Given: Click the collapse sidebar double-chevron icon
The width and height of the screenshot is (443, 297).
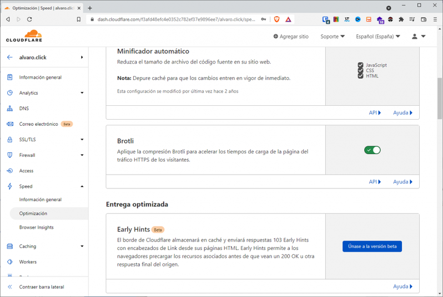Looking at the screenshot, I should click(x=9, y=287).
